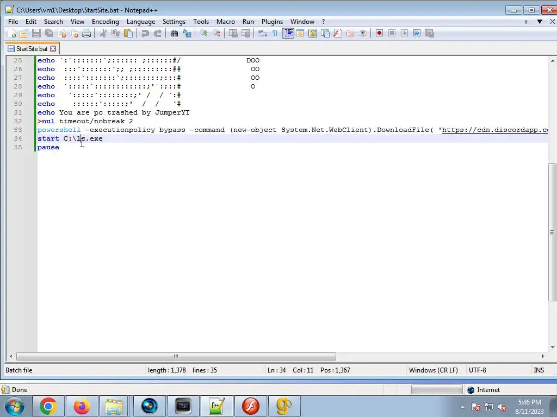Image resolution: width=557 pixels, height=417 pixels.
Task: Open the Language menu
Action: [141, 22]
